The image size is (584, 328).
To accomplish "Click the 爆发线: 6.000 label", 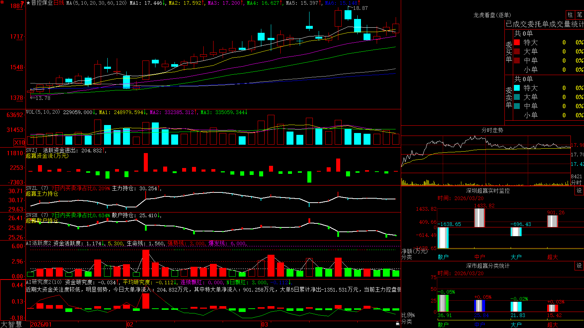I will (227, 243).
